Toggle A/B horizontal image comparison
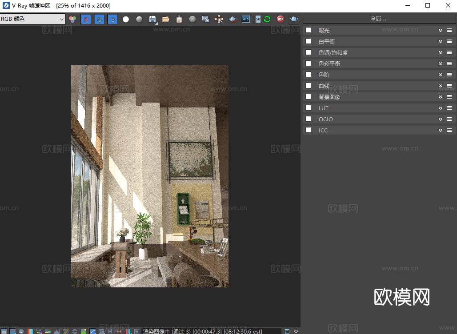 (x=245, y=19)
